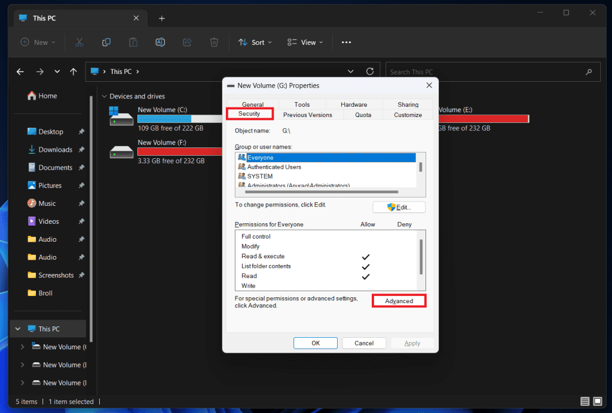The height and width of the screenshot is (413, 612).
Task: Select the Cut icon in the toolbar
Action: point(79,42)
